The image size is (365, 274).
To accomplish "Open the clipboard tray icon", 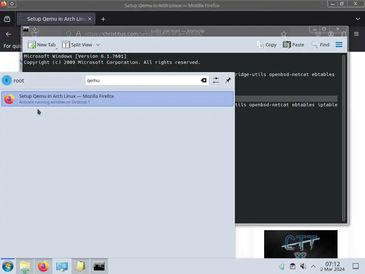I will point(293,266).
